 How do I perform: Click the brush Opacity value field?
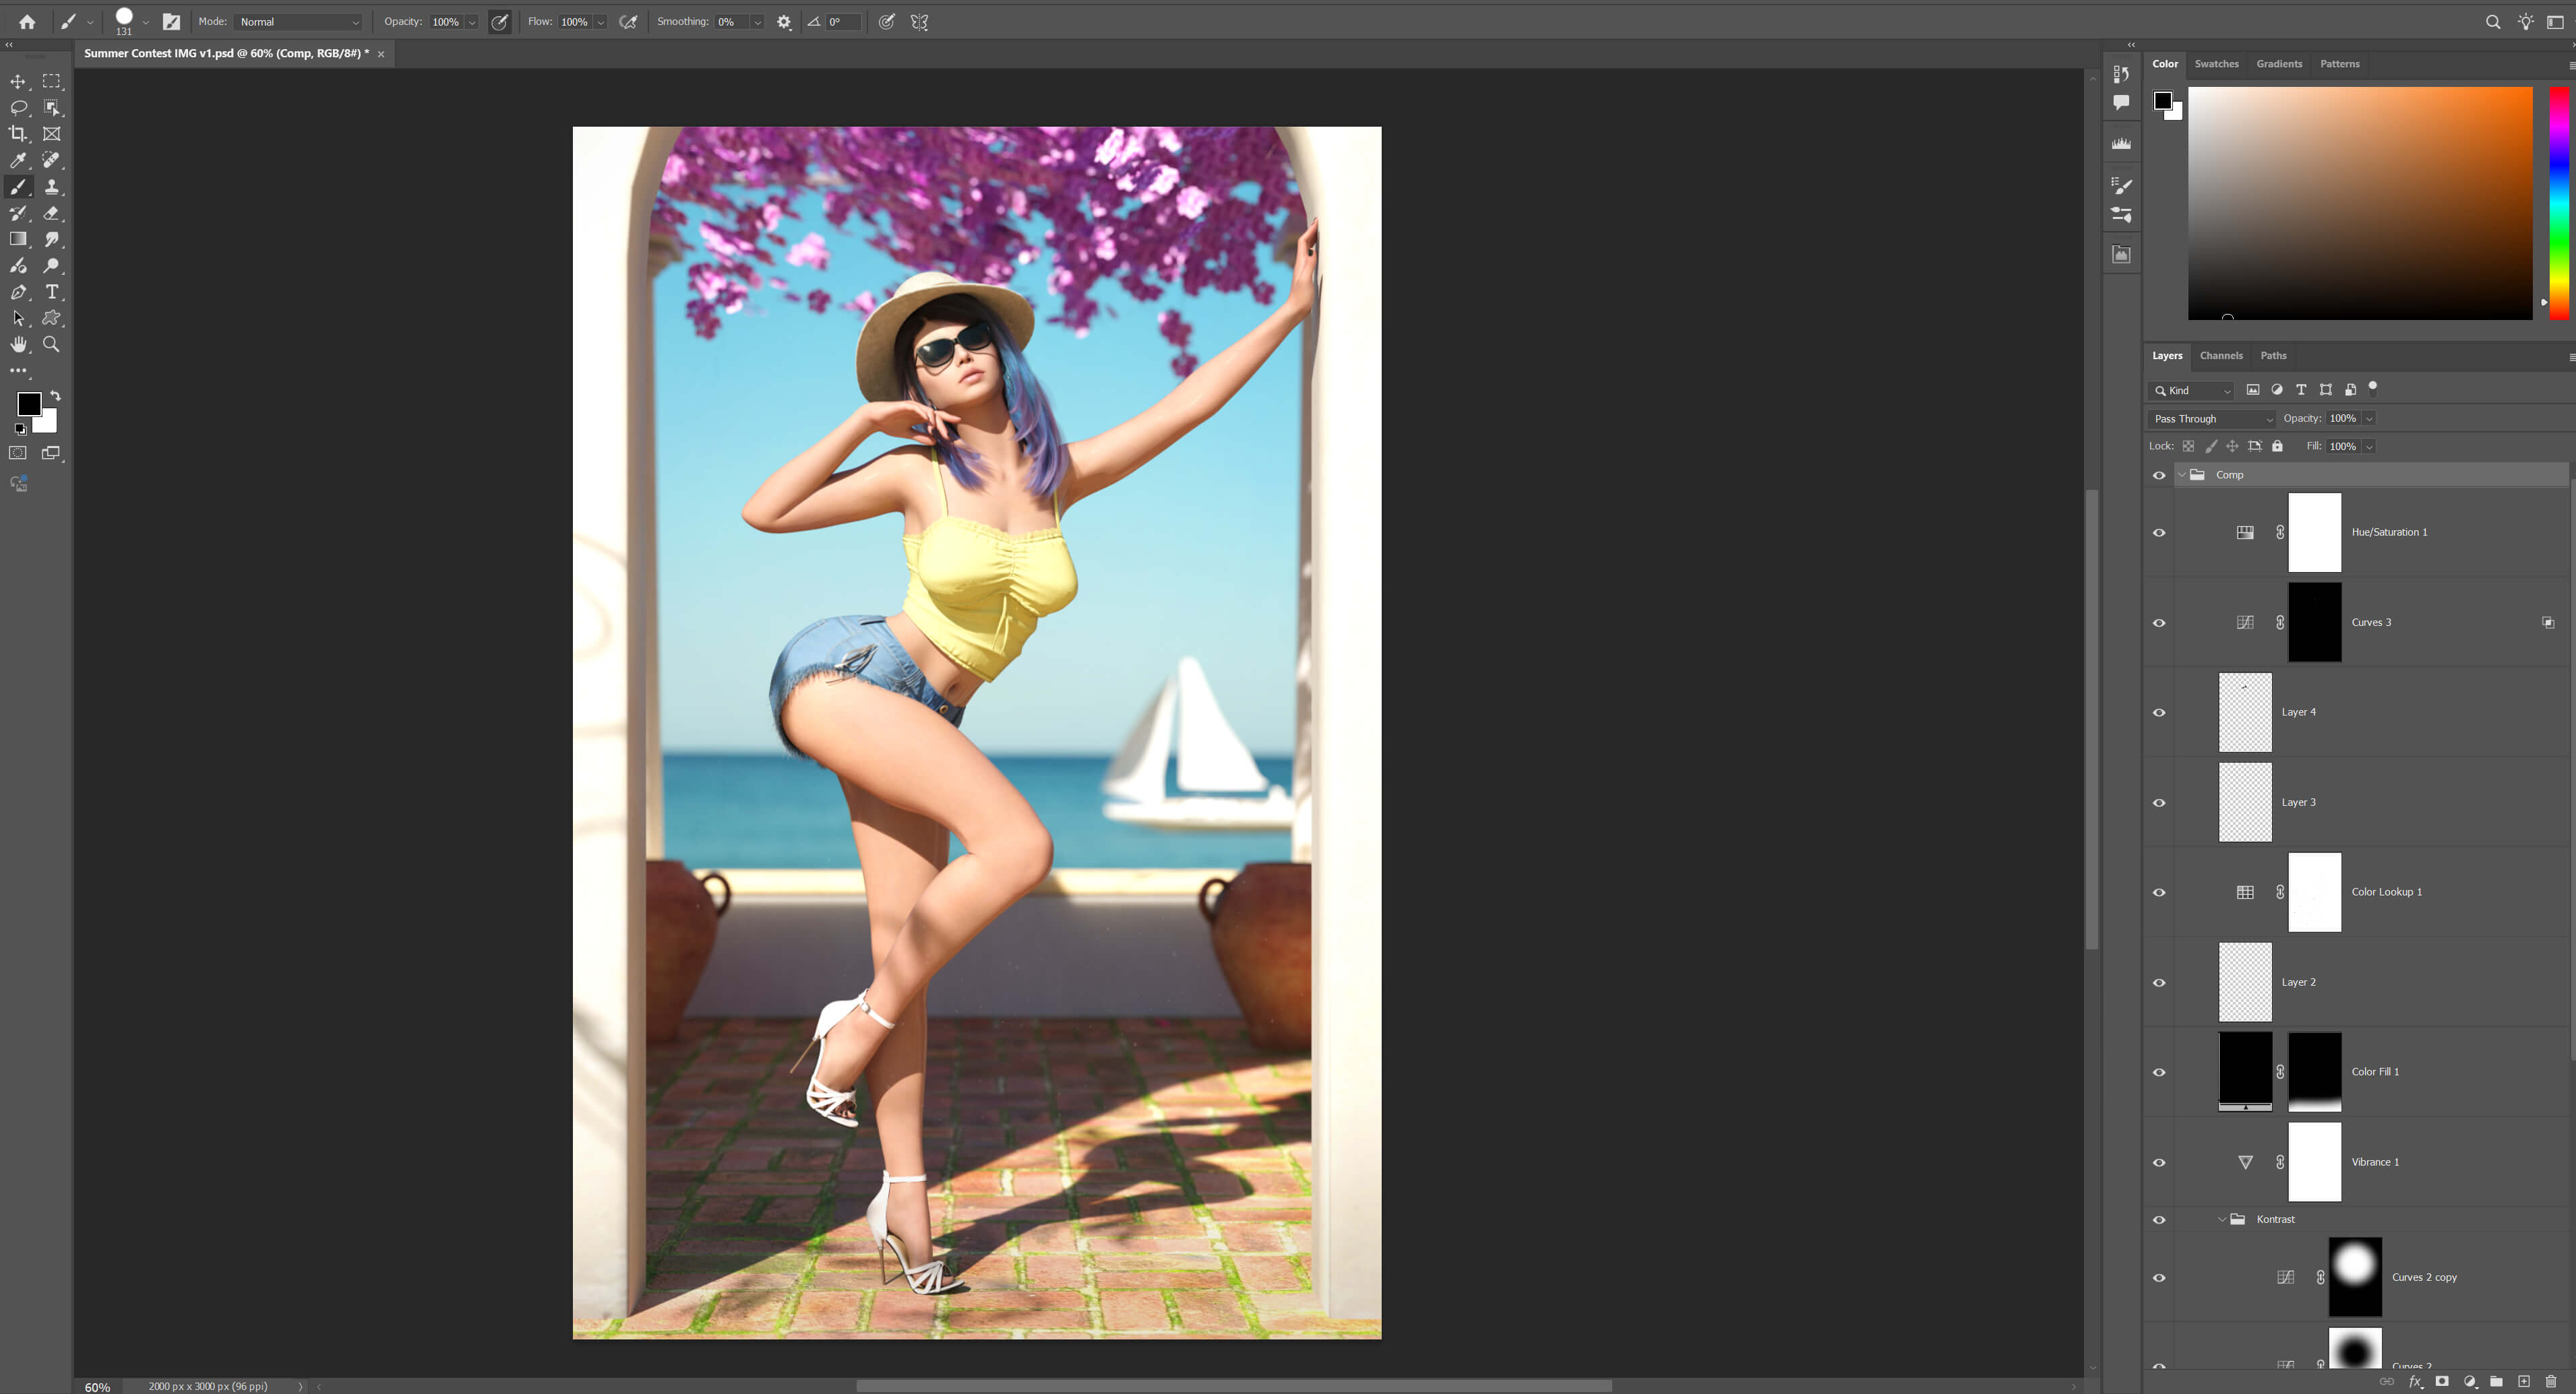click(446, 22)
